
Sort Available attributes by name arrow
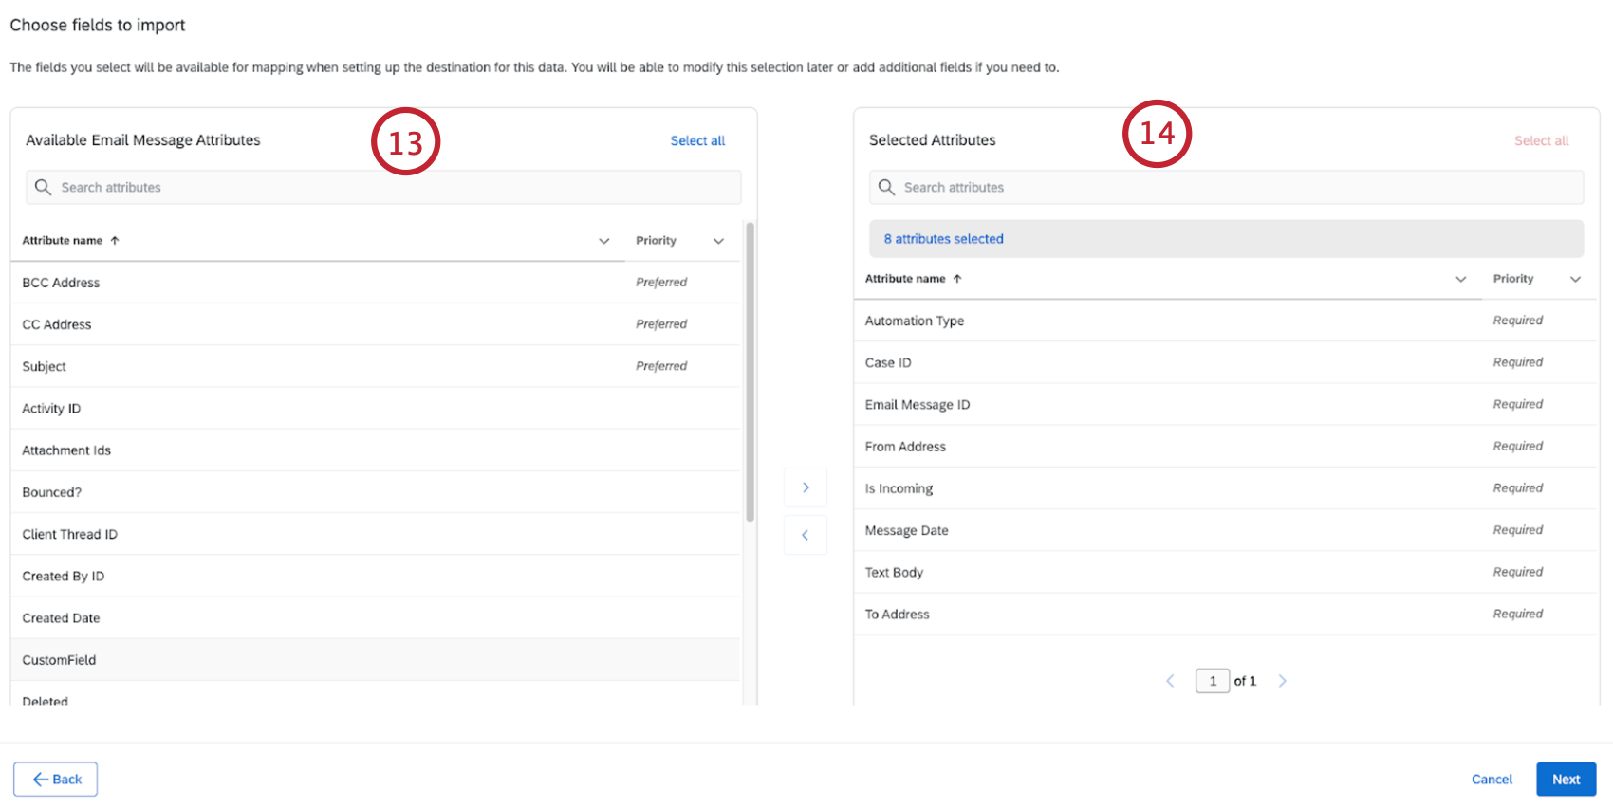point(115,241)
